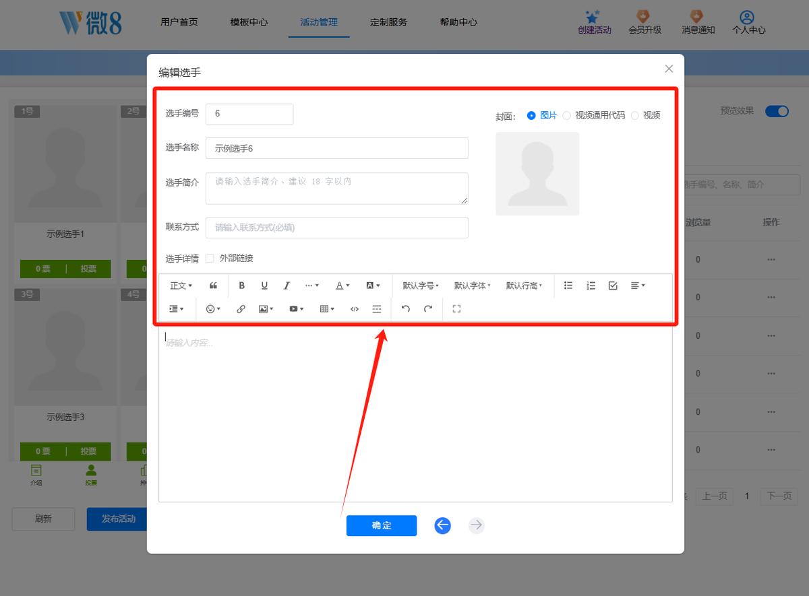809x596 pixels.
Task: Go to the 用户首页 tab
Action: point(179,22)
